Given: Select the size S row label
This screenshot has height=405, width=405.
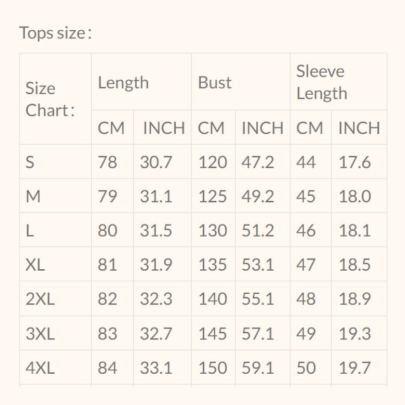Looking at the screenshot, I should click(x=30, y=163).
